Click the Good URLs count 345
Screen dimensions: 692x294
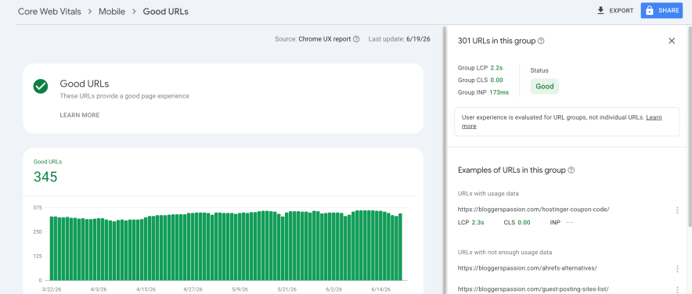click(45, 177)
